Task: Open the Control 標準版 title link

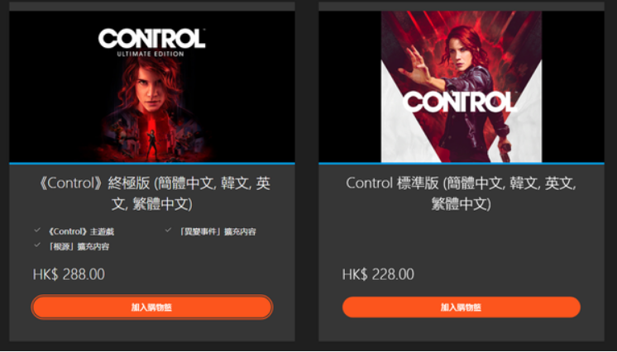Action: [x=462, y=194]
